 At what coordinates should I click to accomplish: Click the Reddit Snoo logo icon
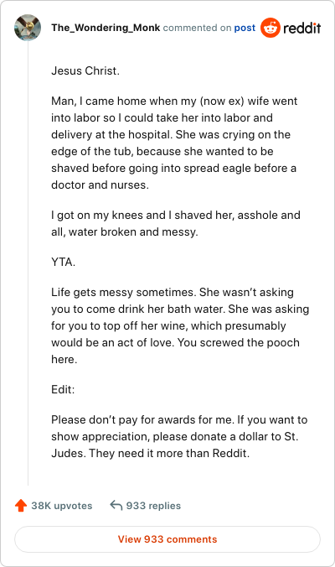(x=270, y=28)
